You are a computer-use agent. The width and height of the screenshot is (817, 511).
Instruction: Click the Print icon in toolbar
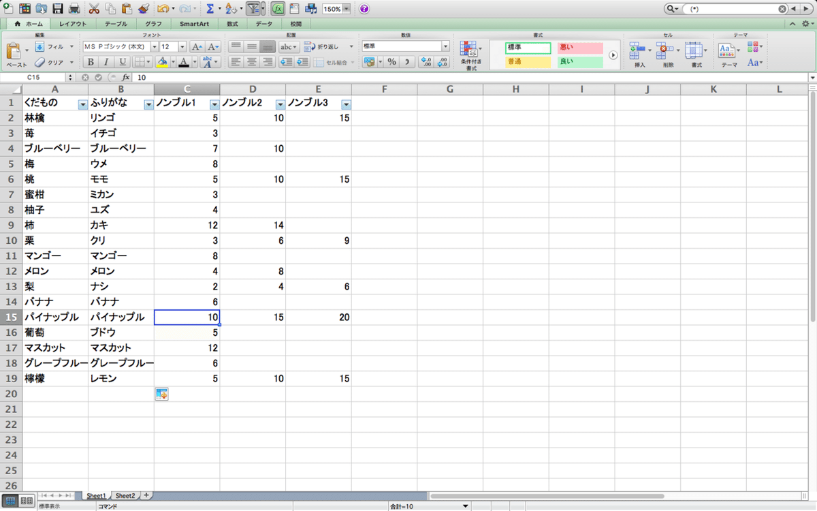[x=74, y=9]
